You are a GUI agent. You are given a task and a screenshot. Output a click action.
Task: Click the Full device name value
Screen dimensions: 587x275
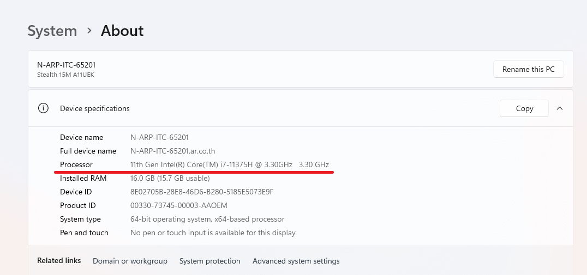[172, 151]
